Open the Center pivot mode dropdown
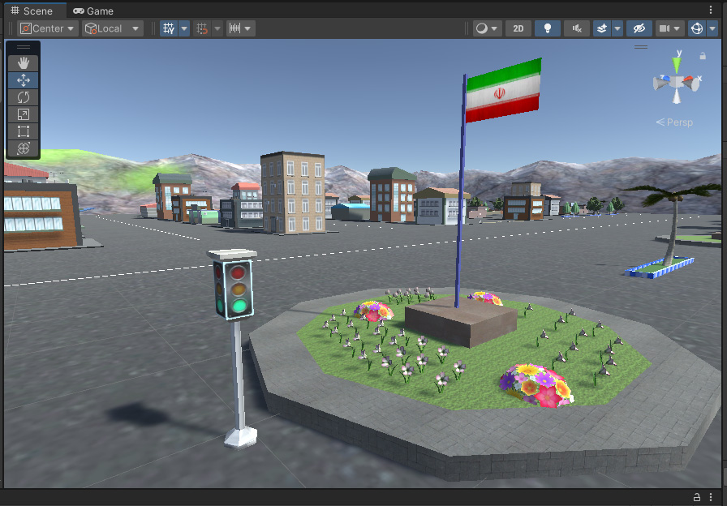727x506 pixels. [48, 28]
